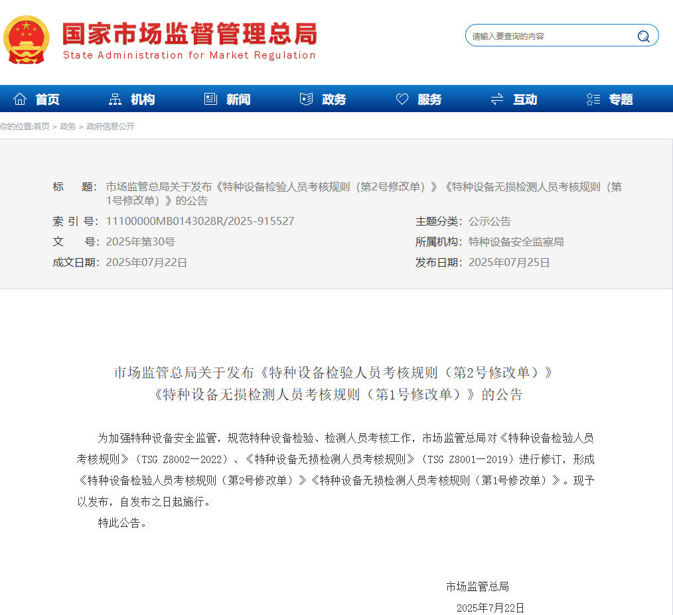Click the magnifier search icon
This screenshot has width=673, height=615.
(643, 36)
